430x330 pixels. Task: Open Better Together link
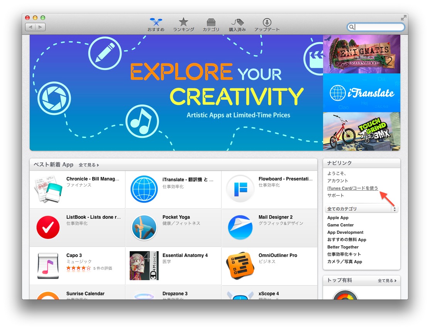343,247
